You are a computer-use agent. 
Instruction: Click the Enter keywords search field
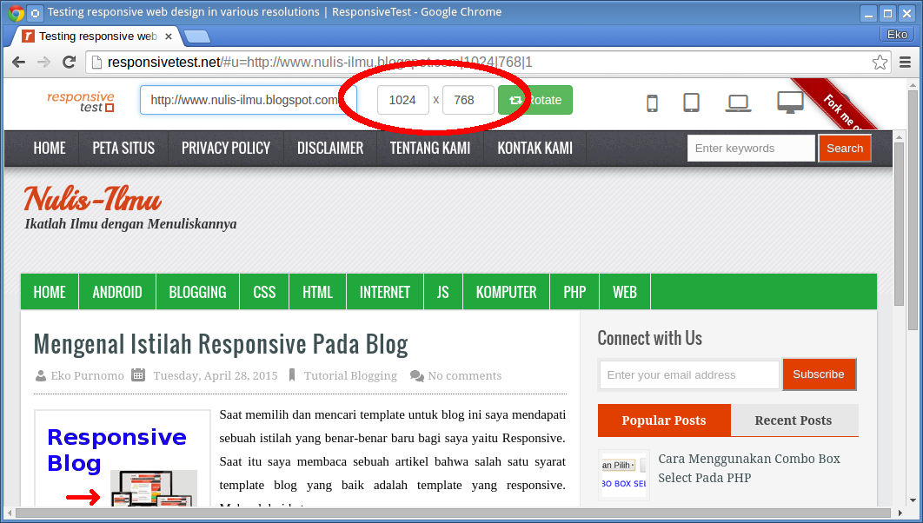click(751, 149)
